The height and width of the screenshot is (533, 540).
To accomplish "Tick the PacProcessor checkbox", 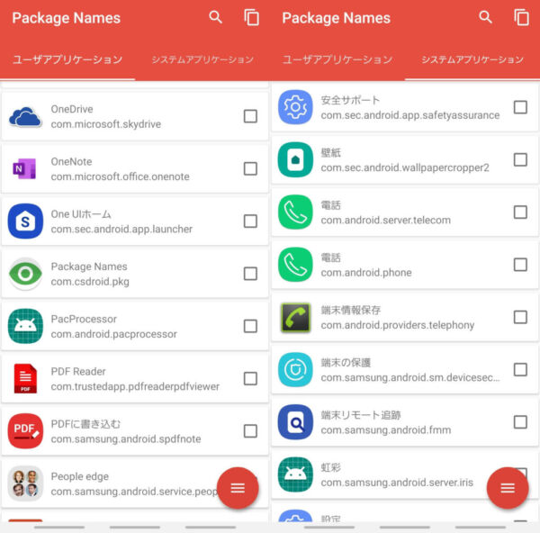I will (250, 326).
